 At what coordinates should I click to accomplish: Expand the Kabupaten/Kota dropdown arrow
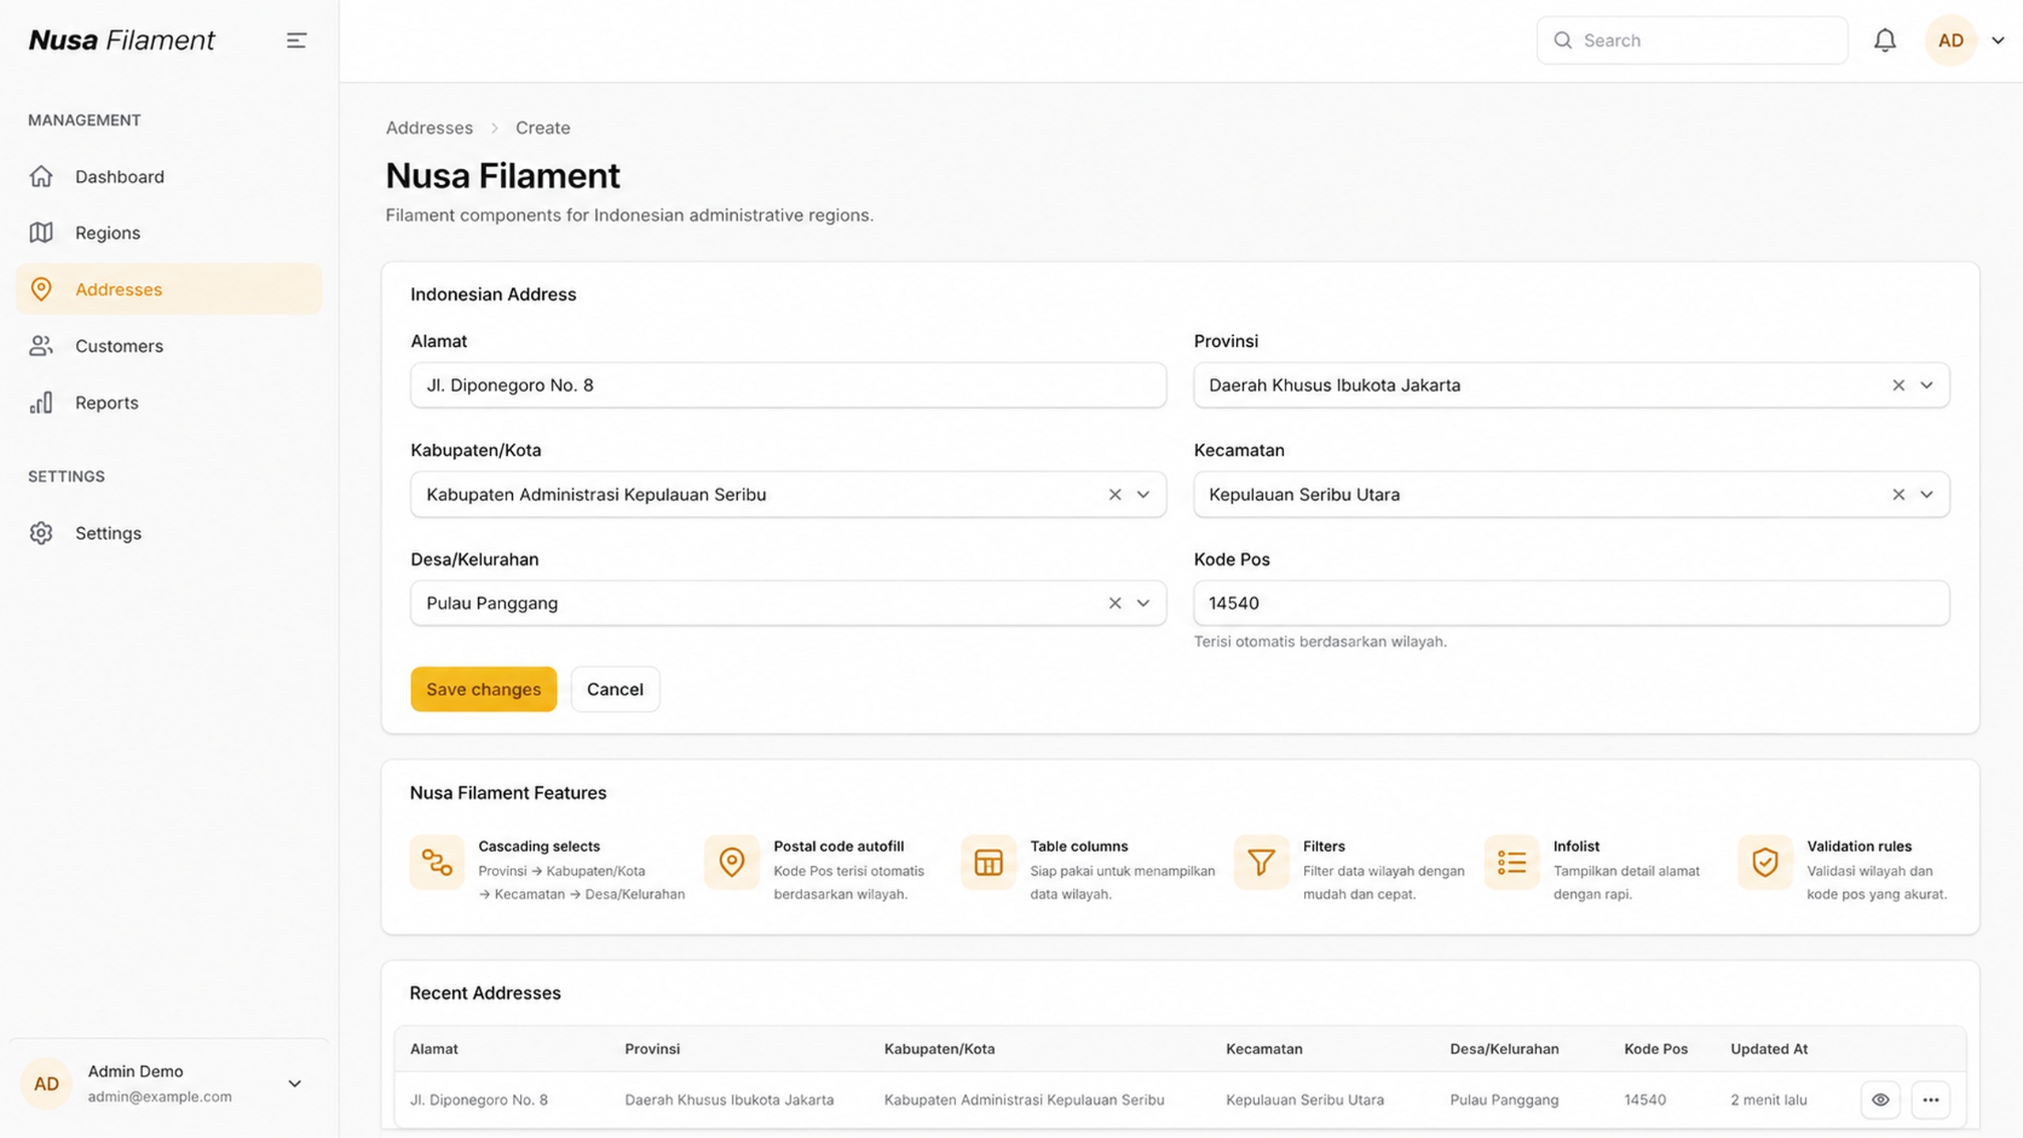pos(1143,494)
